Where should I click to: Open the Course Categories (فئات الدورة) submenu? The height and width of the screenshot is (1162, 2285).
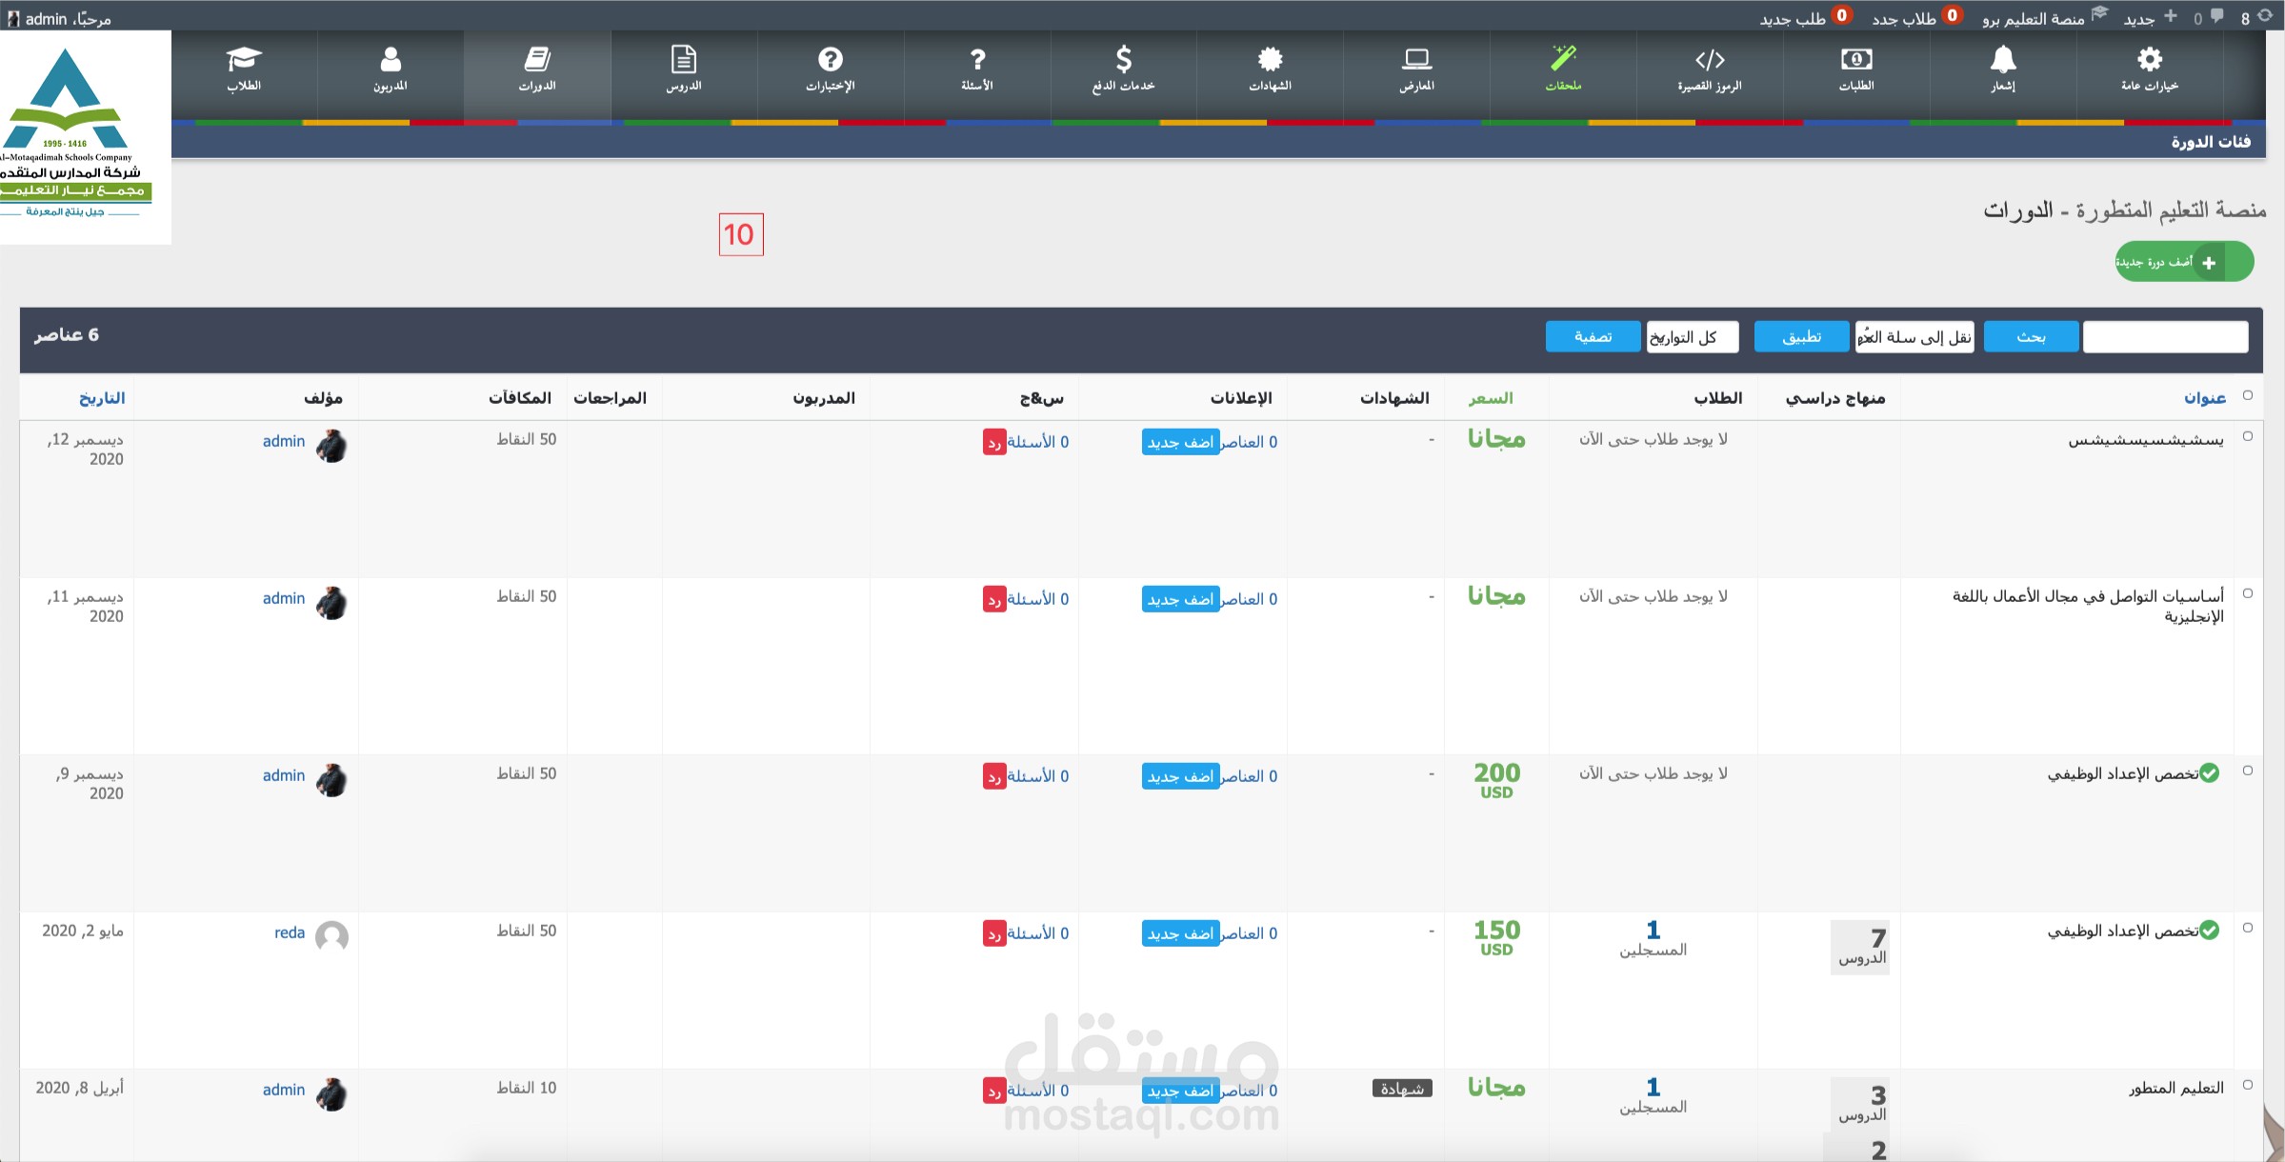(x=2211, y=142)
